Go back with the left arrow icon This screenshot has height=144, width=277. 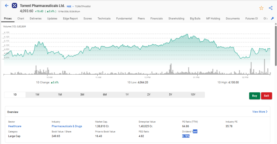coord(7,6)
